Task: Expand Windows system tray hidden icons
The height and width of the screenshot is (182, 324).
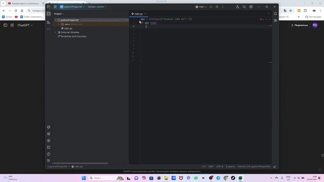Action: pyautogui.click(x=271, y=178)
